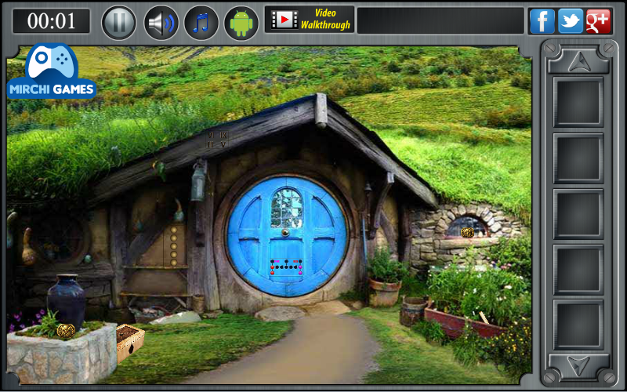Image resolution: width=627 pixels, height=392 pixels.
Task: Examine the small wooden barrel
Action: (x=413, y=310)
